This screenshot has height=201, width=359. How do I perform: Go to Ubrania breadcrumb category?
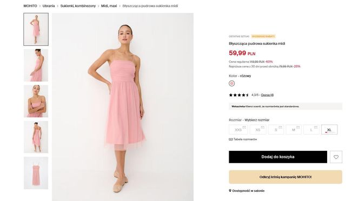(49, 6)
